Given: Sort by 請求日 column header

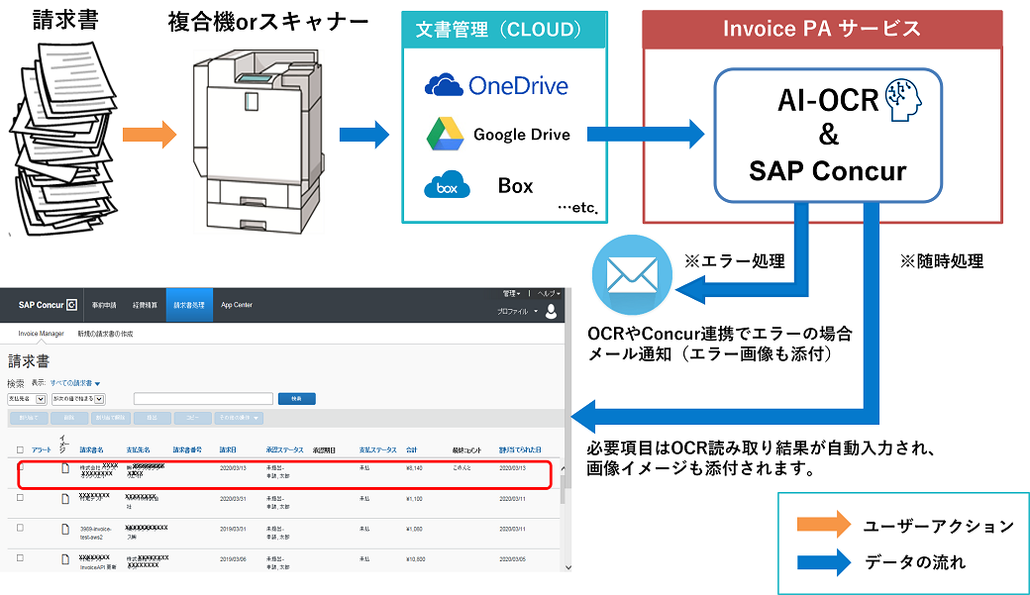Looking at the screenshot, I should pos(228,449).
